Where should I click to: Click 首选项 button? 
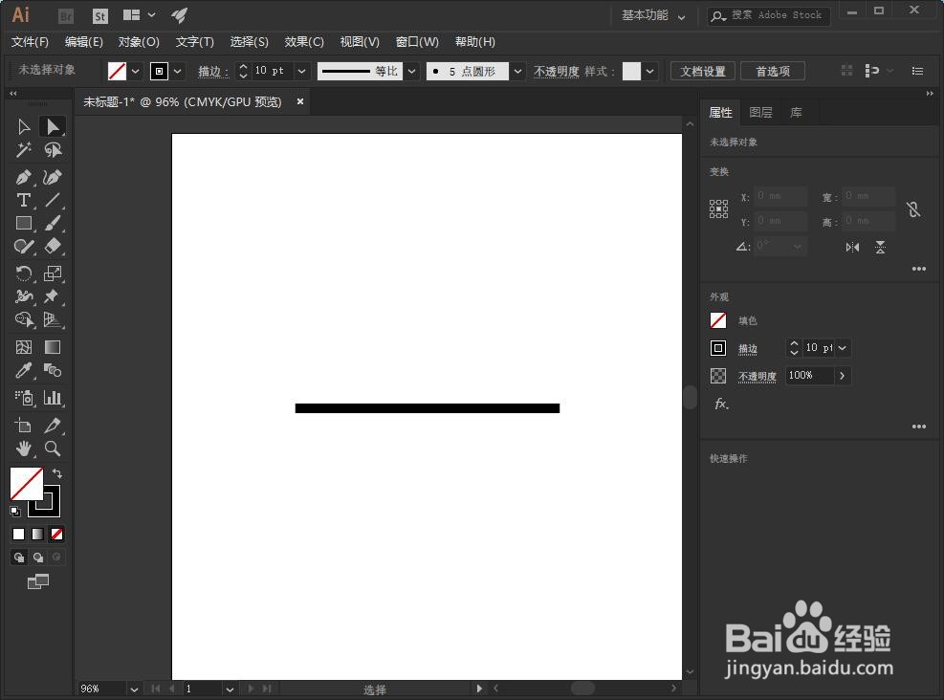click(773, 71)
